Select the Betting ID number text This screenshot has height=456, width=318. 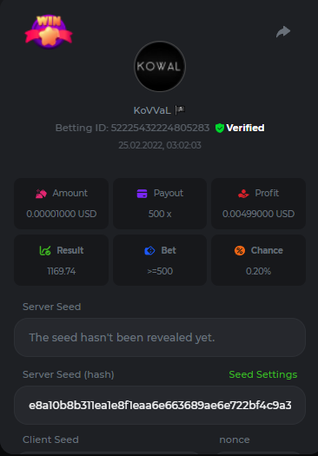(x=160, y=128)
